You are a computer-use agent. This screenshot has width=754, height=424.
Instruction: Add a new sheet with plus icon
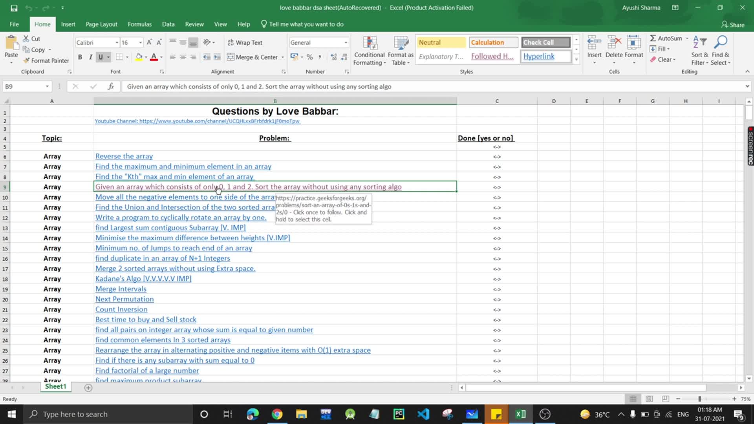point(88,388)
